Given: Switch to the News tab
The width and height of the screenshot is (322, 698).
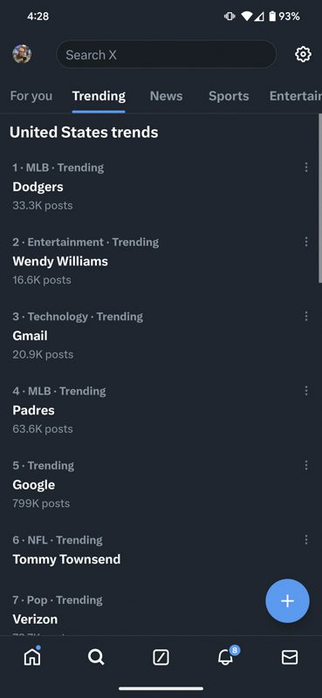Looking at the screenshot, I should 166,96.
